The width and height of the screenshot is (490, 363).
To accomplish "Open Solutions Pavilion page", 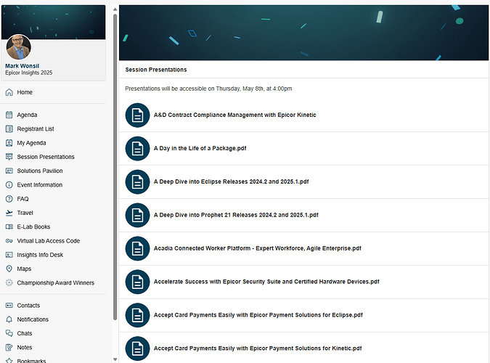I will point(40,171).
